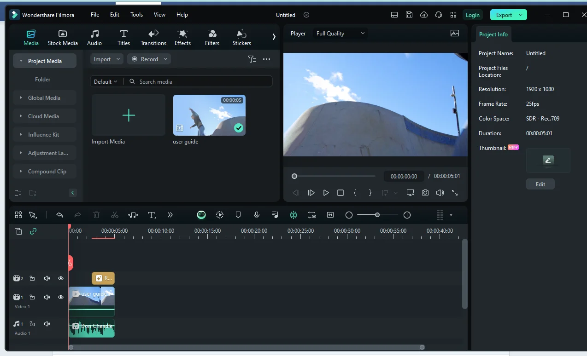This screenshot has height=356, width=587.
Task: Add a marker to the timeline
Action: click(x=238, y=215)
